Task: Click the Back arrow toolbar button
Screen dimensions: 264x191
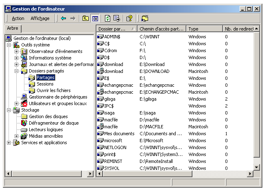Action: point(63,18)
